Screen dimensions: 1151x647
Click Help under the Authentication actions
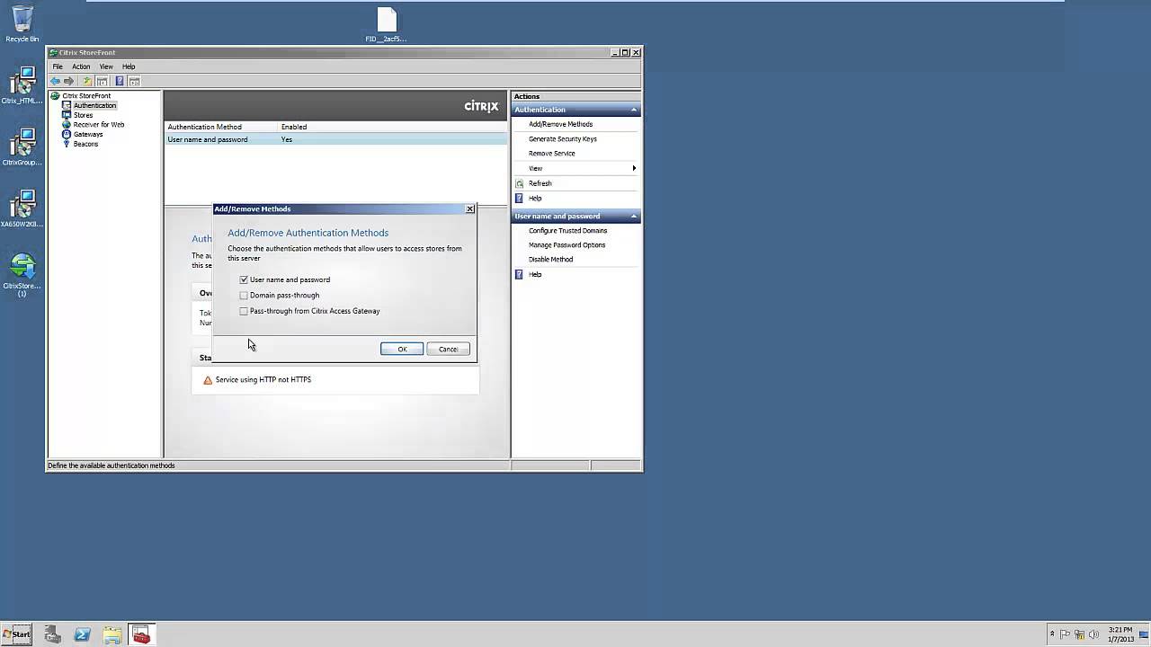[x=535, y=198]
